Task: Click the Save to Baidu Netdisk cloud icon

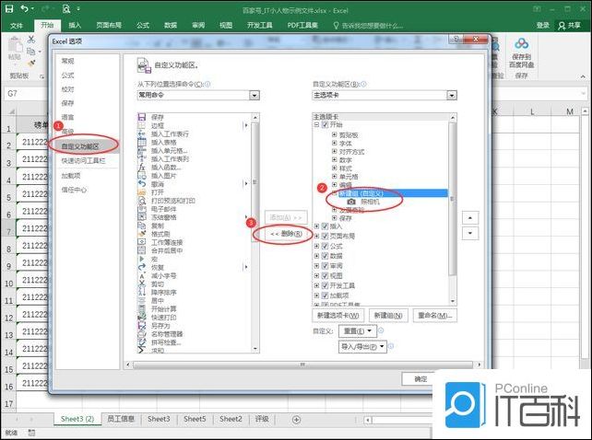Action: (521, 44)
